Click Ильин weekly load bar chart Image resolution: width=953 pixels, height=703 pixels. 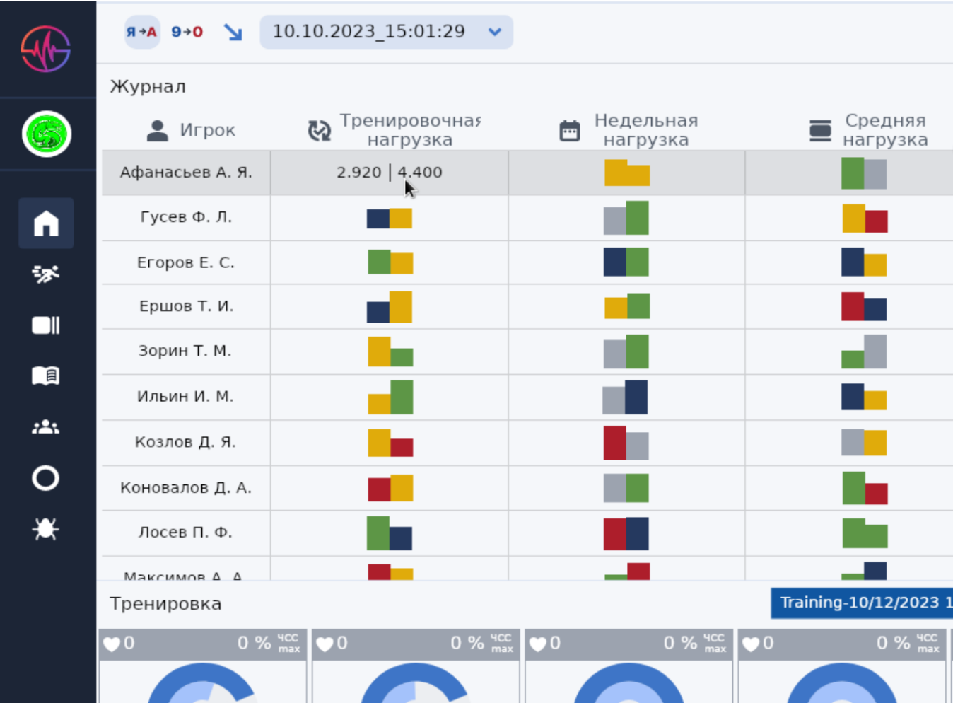click(625, 397)
